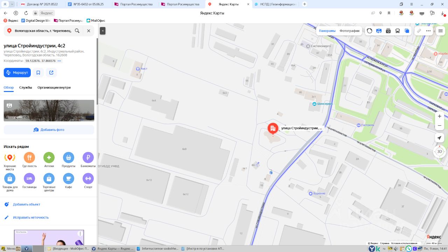Viewport: 448px width, 252px height.
Task: Open ad options three-dot menu
Action: [80, 233]
